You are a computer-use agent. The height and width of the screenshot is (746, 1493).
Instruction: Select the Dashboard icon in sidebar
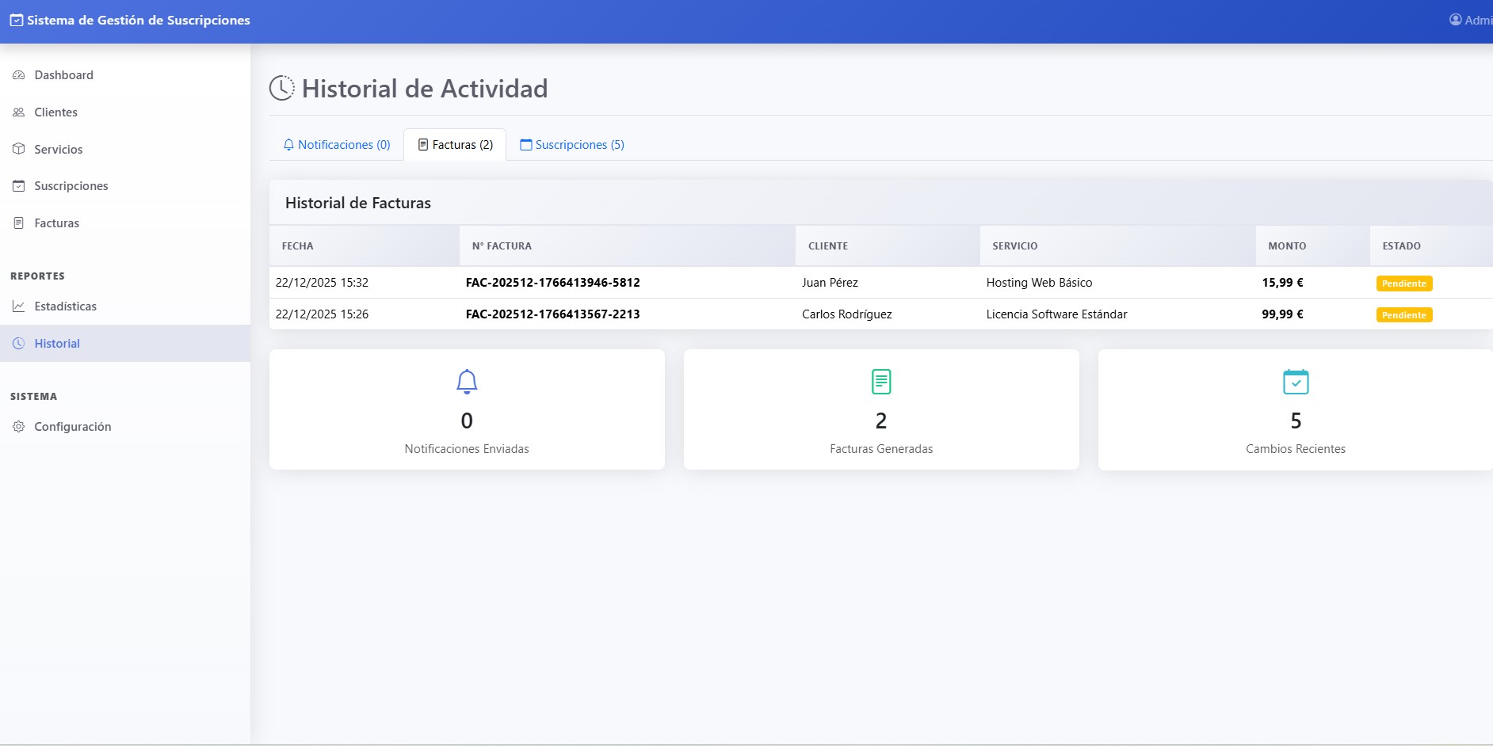click(x=18, y=74)
